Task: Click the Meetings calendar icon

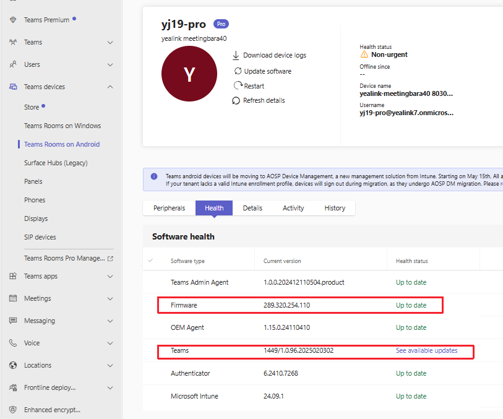Action: click(13, 298)
